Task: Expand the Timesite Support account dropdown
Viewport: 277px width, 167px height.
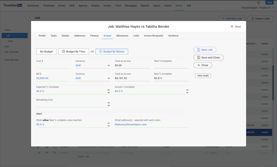Action: click(x=257, y=8)
